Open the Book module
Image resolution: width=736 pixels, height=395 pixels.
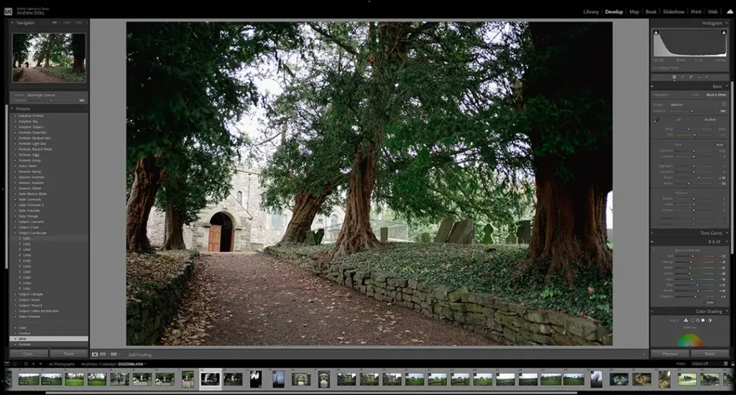[x=651, y=11]
